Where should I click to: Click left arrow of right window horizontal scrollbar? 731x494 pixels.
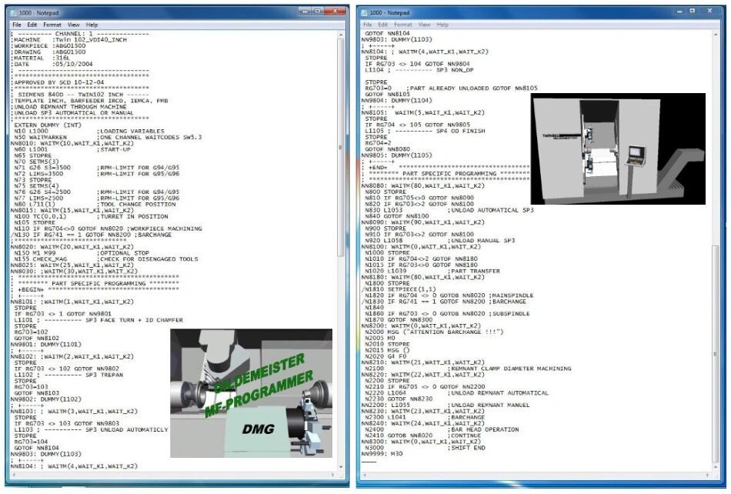(x=365, y=475)
